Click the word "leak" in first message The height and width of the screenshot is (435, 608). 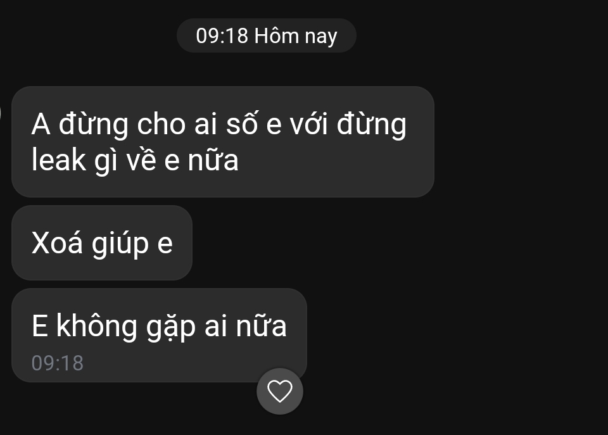pyautogui.click(x=58, y=160)
